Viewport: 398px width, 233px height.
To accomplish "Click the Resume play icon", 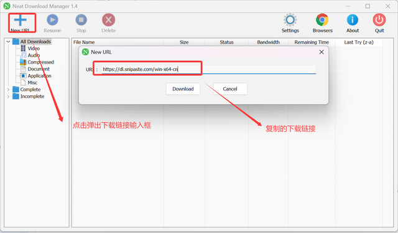I will [x=52, y=20].
